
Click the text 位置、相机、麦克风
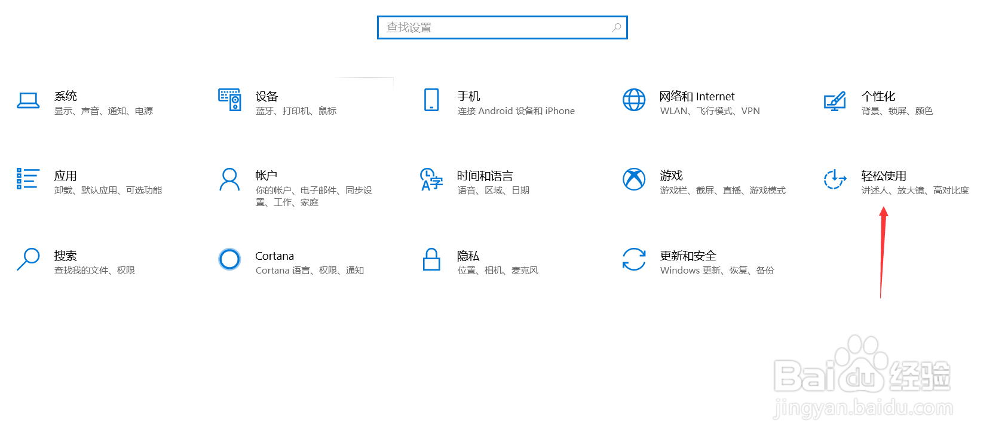click(x=498, y=271)
